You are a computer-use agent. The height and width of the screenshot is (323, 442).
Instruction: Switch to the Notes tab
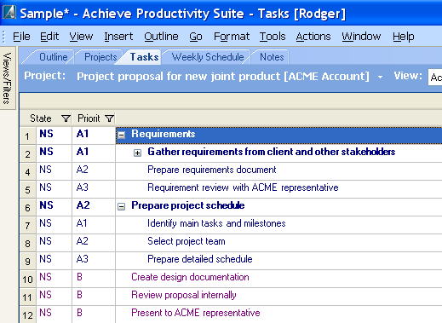coord(272,57)
